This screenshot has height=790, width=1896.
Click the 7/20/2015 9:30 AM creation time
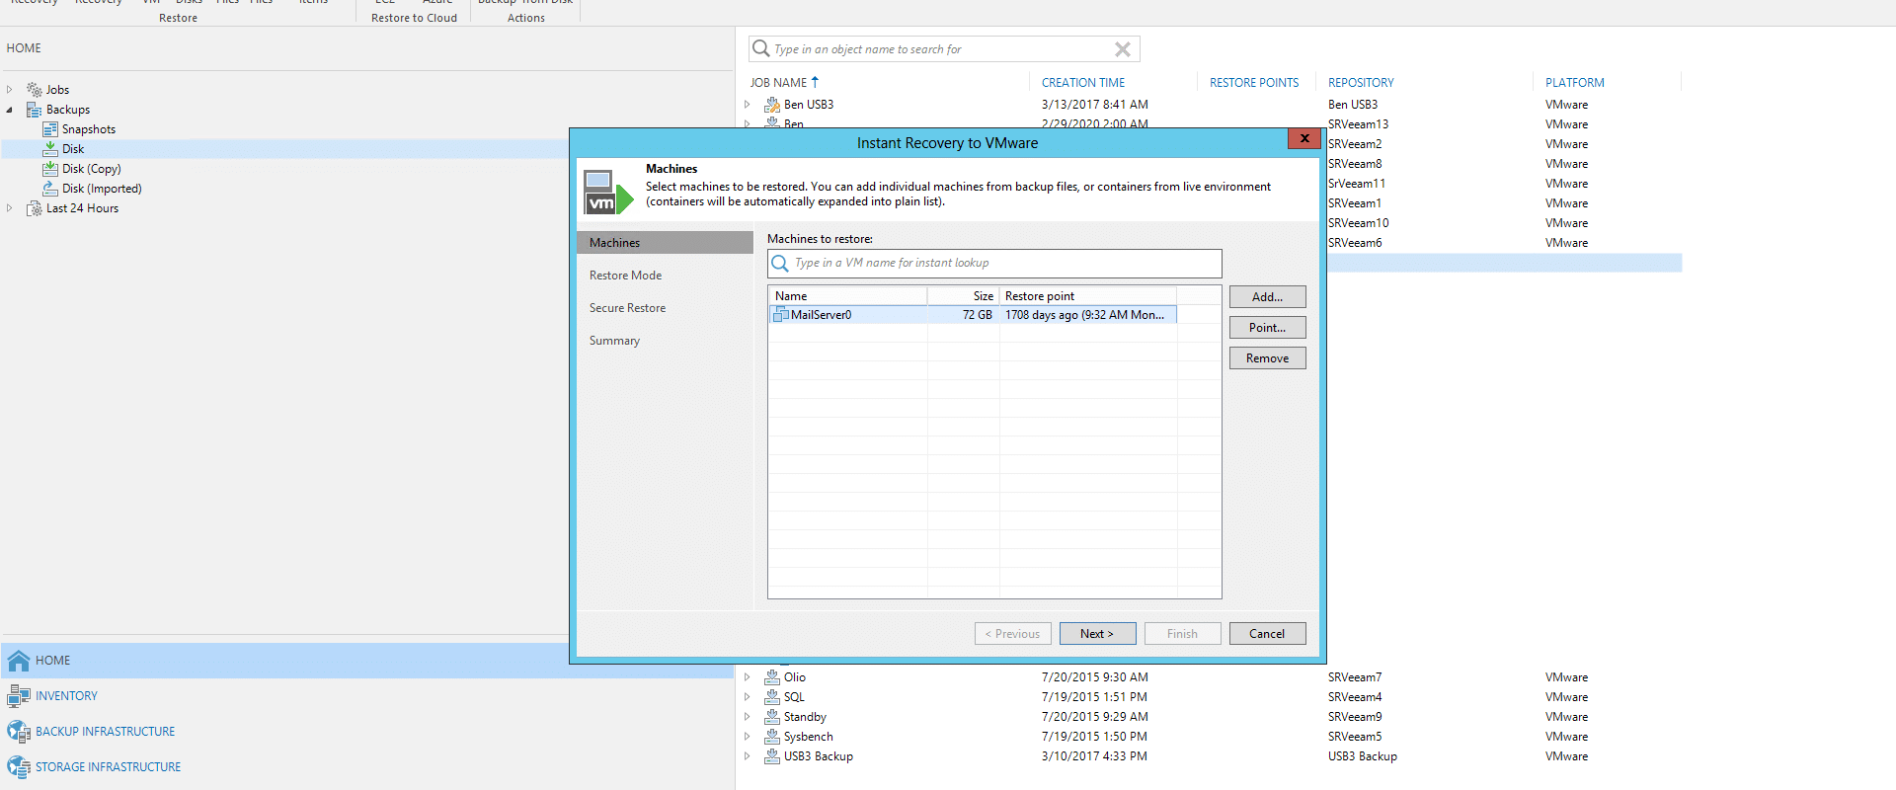pos(1094,677)
